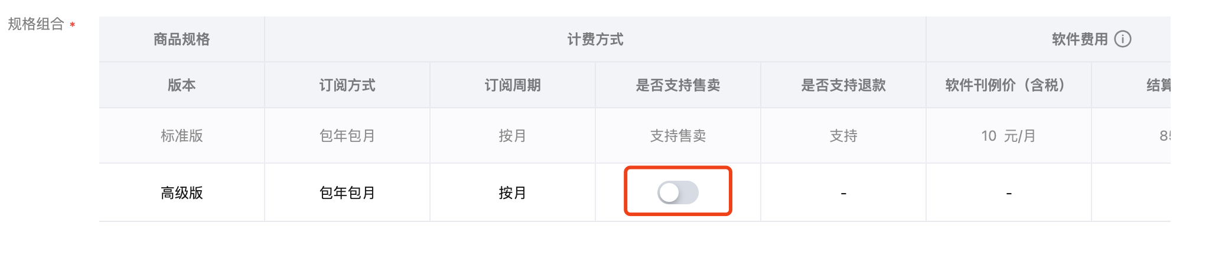This screenshot has width=1212, height=259.
Task: Click the info icon beside 软件费用
Action: pyautogui.click(x=1122, y=39)
